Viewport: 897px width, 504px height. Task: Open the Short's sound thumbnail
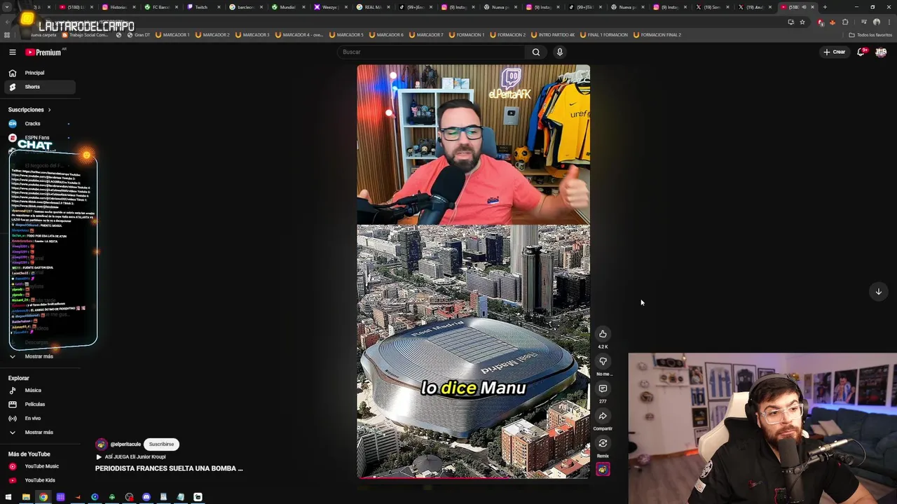(603, 470)
